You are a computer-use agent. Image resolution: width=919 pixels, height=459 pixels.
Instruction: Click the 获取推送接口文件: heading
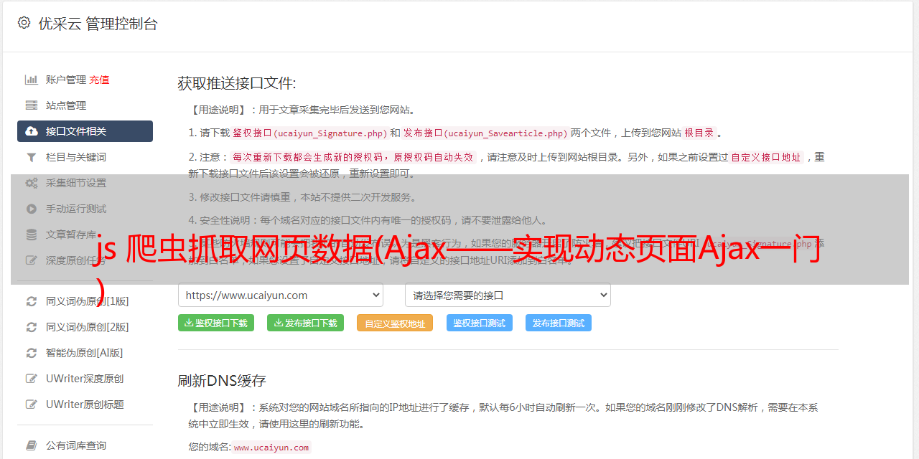pos(237,83)
